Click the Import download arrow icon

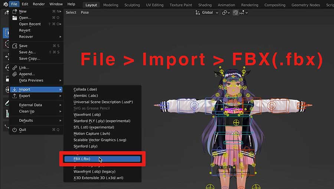[14, 90]
